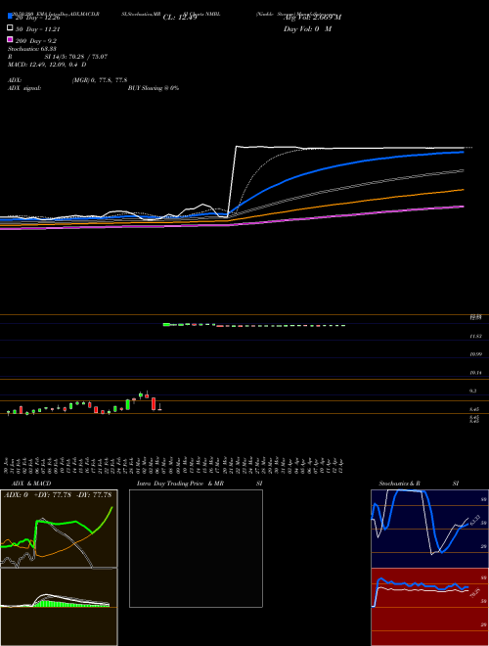This screenshot has width=489, height=646.
Task: Click the 63.33 value label in Stochastics panel
Action: click(x=474, y=519)
